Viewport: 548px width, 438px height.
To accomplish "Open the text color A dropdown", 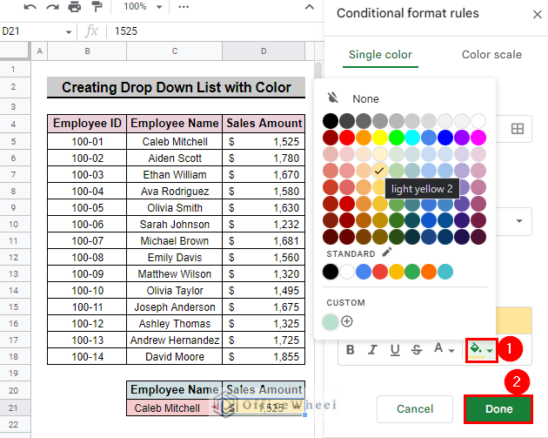I will pos(444,349).
